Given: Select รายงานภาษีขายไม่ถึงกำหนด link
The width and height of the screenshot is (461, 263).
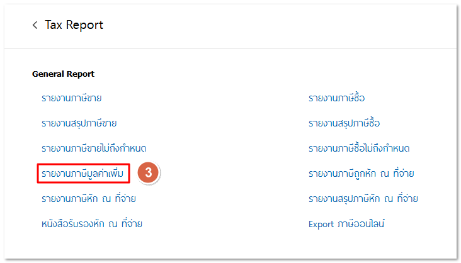Looking at the screenshot, I should click(94, 148).
